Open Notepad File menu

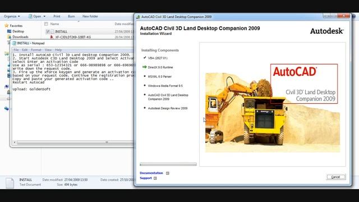16,50
